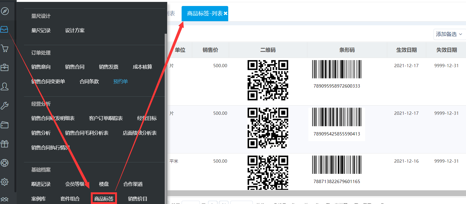This screenshot has width=466, height=204.
Task: Open 销售合同 menu item
Action: click(75, 67)
